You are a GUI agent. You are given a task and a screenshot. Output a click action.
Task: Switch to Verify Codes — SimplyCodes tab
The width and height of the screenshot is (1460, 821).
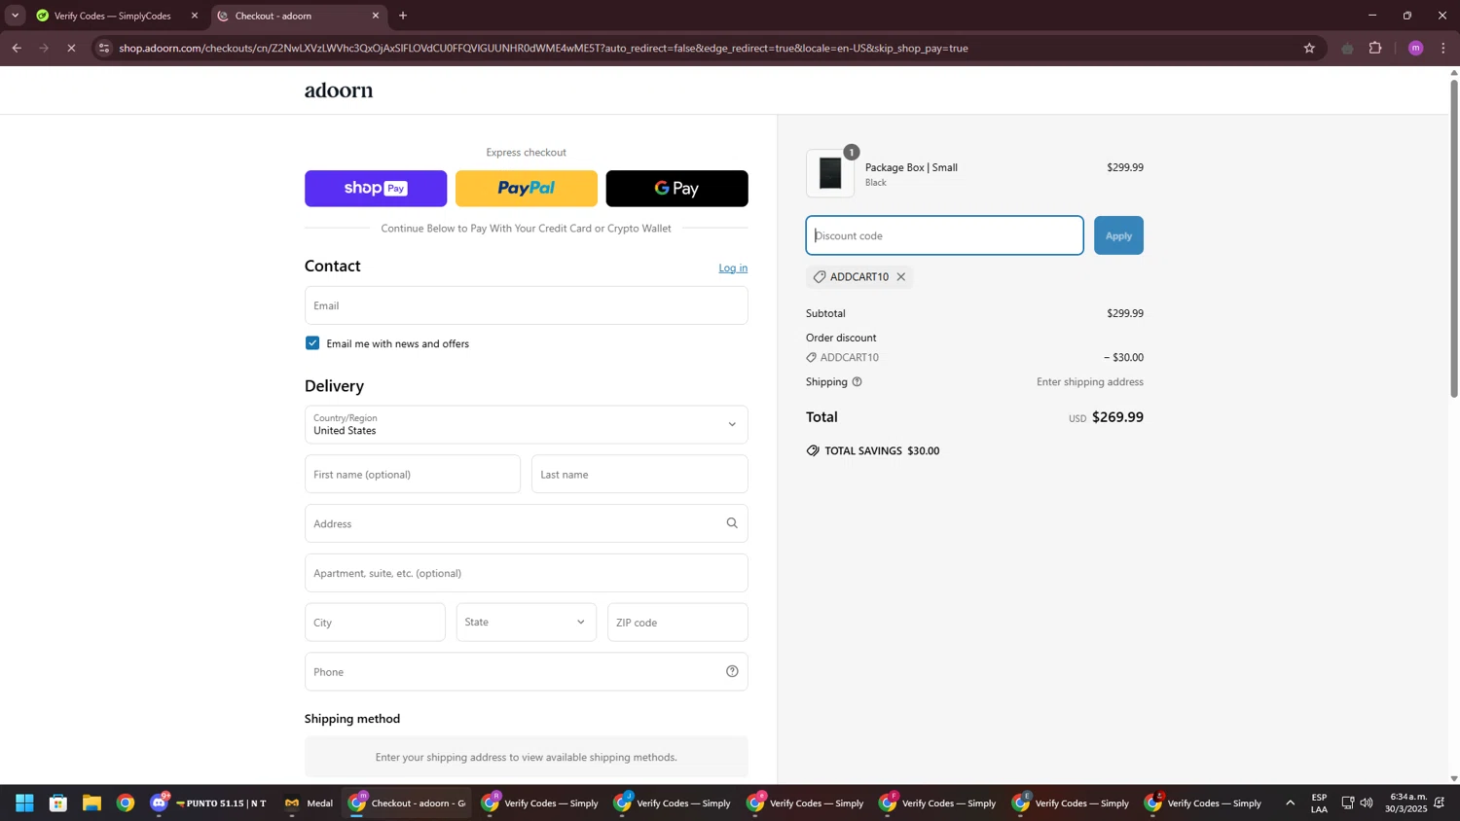[x=112, y=16]
